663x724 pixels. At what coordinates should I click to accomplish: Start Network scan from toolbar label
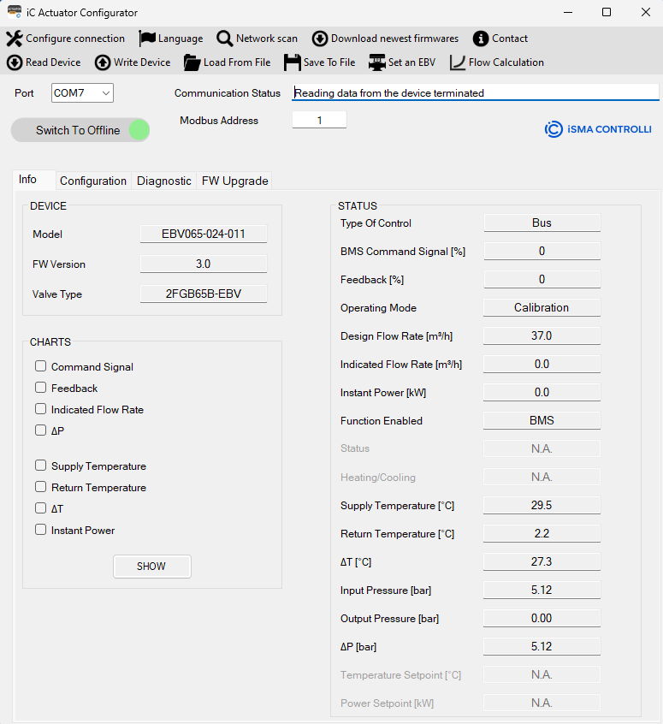tap(267, 39)
